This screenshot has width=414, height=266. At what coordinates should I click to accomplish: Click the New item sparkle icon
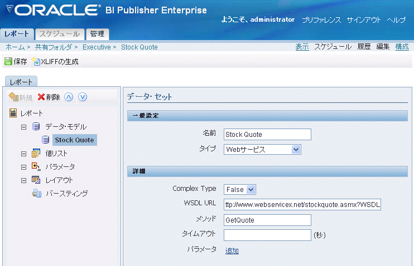click(x=13, y=97)
